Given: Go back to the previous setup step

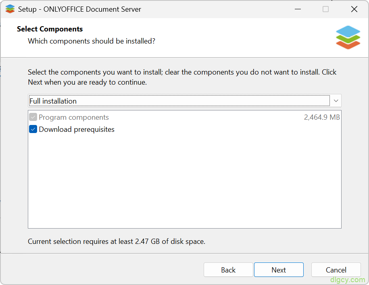Looking at the screenshot, I should coord(228,270).
